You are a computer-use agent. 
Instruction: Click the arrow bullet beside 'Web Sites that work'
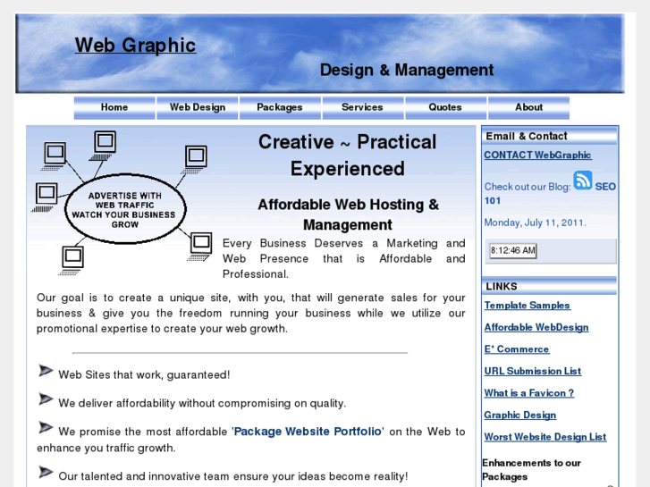(46, 371)
